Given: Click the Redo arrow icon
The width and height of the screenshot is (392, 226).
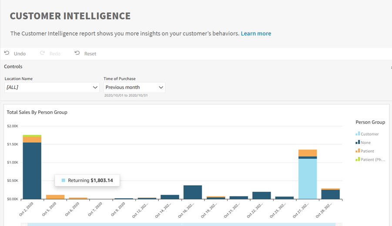Looking at the screenshot, I should (42, 53).
